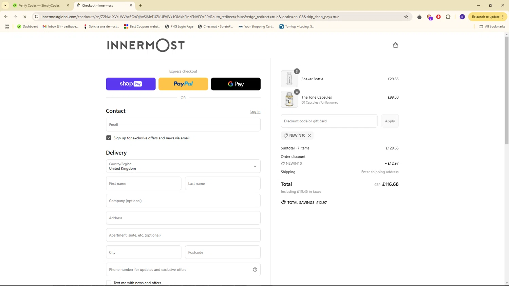Open the red Opera-style extension icon
Viewport: 509px width, 286px height.
pyautogui.click(x=438, y=17)
